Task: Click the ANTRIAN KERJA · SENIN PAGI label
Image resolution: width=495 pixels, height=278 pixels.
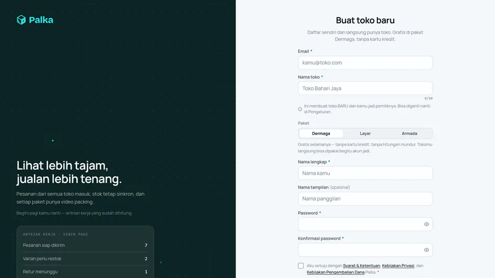Action: 56,234
